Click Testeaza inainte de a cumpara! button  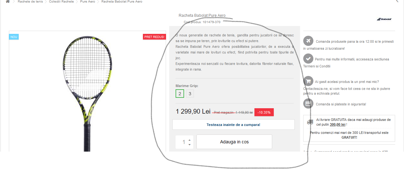click(233, 125)
